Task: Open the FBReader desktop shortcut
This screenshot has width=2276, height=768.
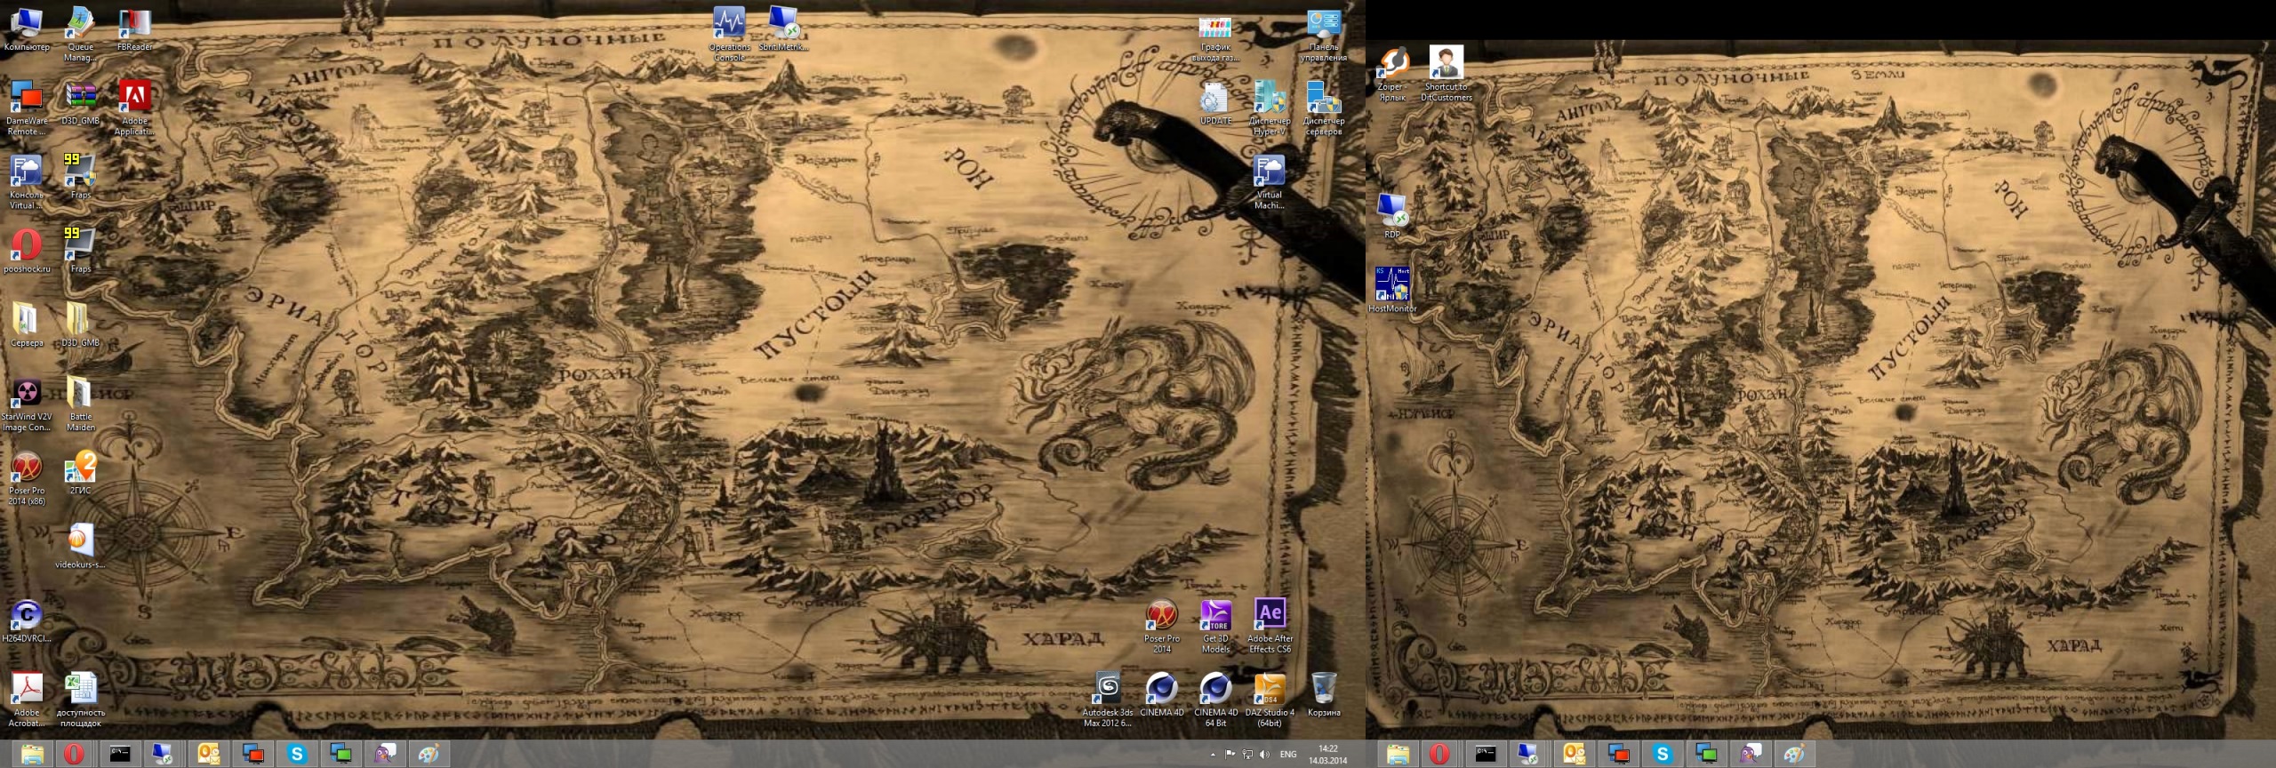Action: point(134,29)
